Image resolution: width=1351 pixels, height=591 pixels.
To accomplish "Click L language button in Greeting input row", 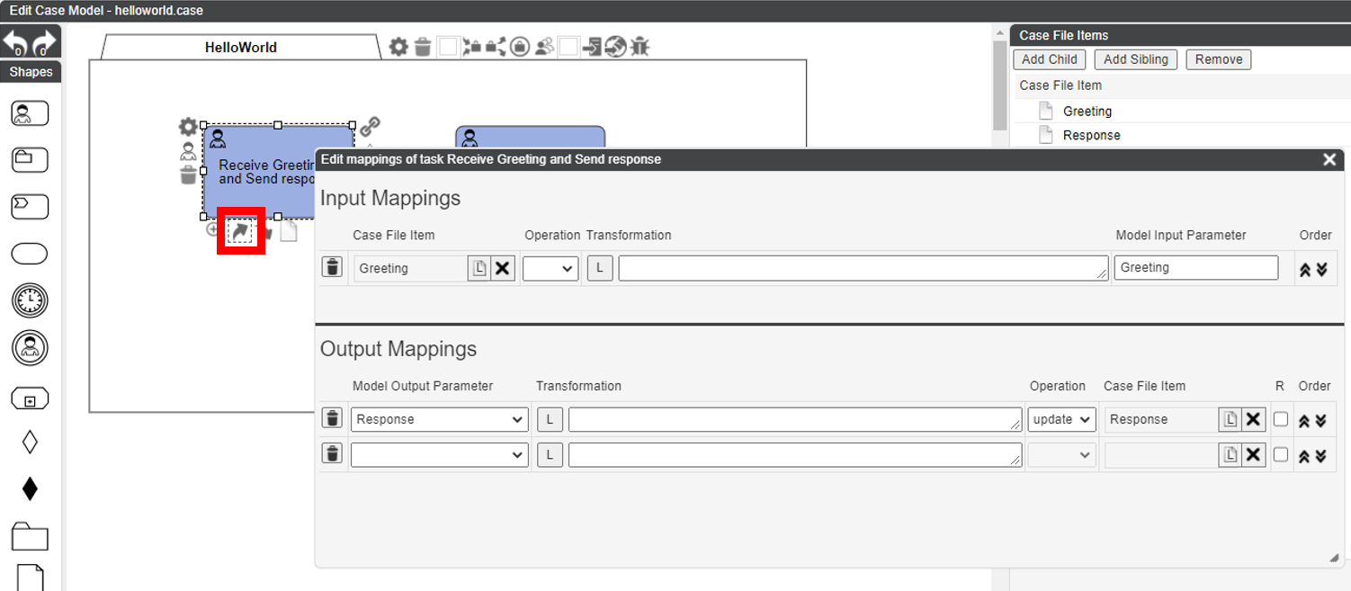I will 600,268.
